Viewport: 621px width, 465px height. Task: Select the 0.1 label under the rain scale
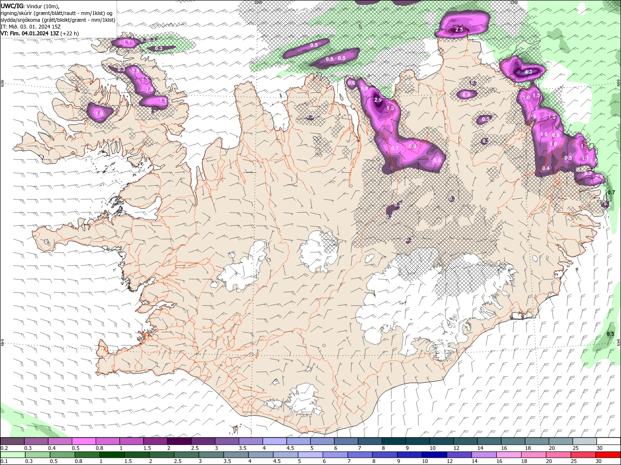click(4, 461)
